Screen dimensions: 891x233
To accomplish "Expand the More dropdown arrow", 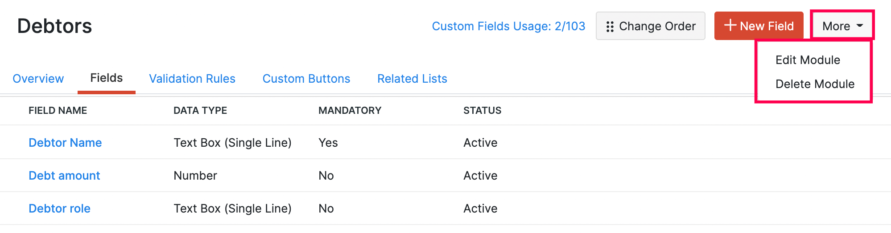I will 860,26.
